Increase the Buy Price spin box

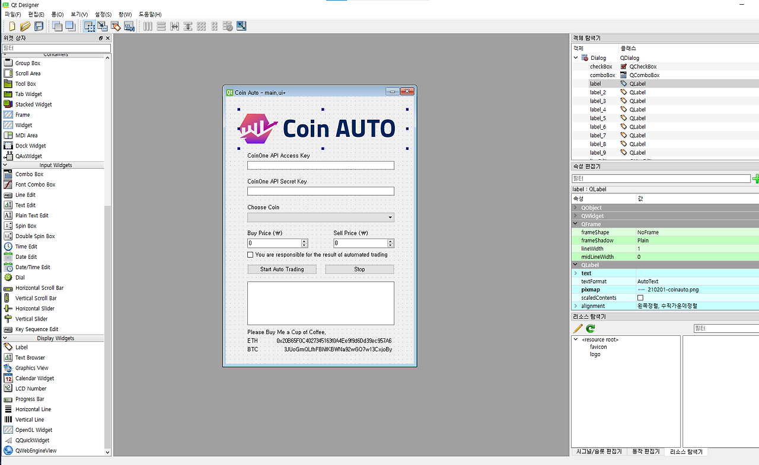click(305, 241)
